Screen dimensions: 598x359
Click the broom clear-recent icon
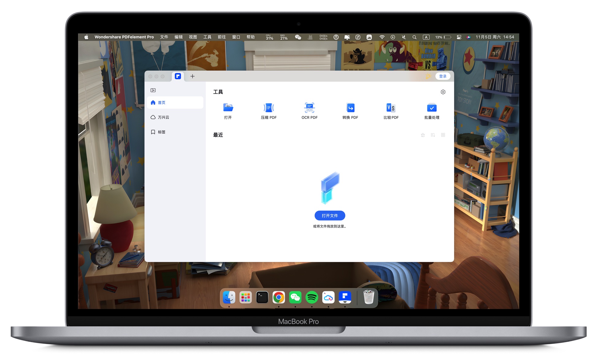(423, 135)
